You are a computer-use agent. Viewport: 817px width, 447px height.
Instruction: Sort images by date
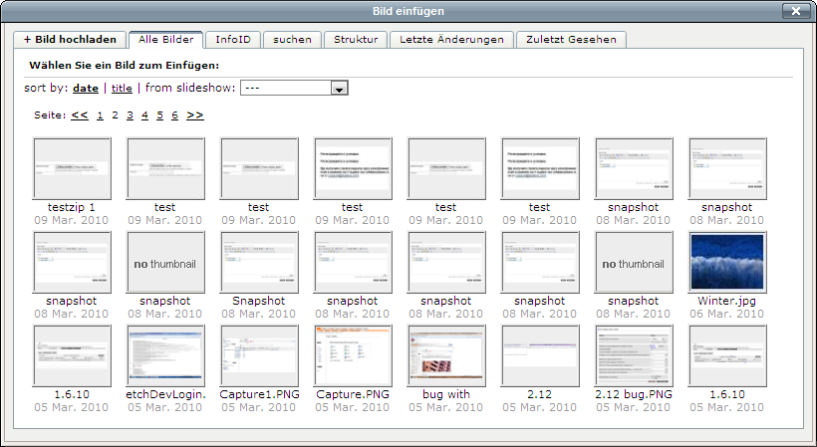coord(86,89)
